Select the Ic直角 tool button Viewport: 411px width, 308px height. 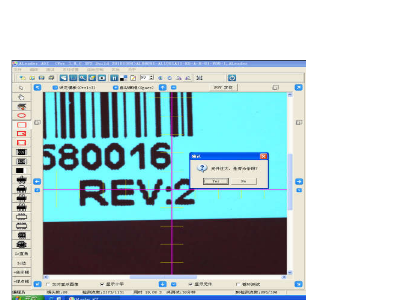(22, 254)
